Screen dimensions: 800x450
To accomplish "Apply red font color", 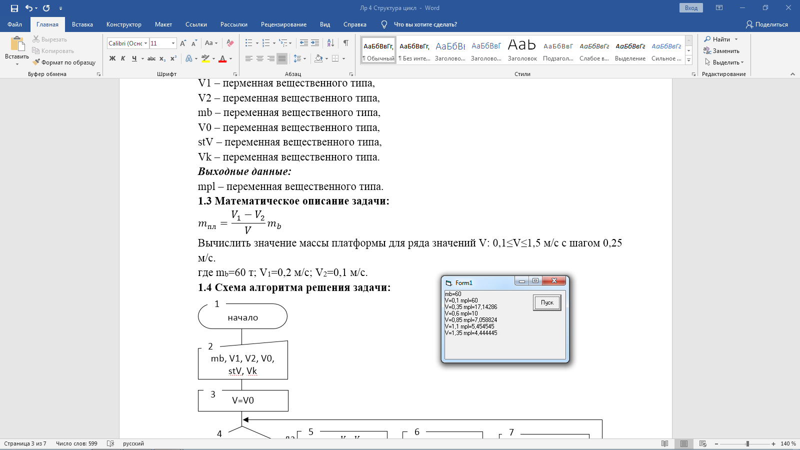I will [223, 58].
